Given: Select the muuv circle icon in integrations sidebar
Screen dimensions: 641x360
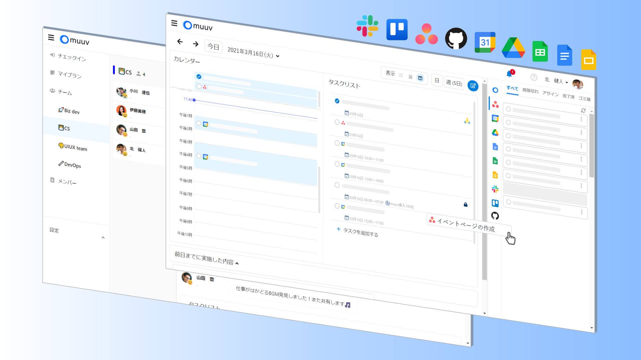Looking at the screenshot, I should point(495,90).
